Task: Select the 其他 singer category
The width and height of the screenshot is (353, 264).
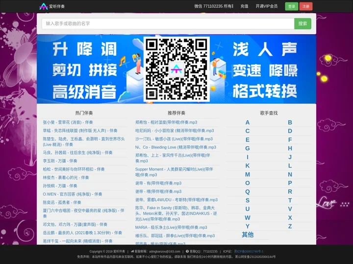Action: click(x=248, y=235)
